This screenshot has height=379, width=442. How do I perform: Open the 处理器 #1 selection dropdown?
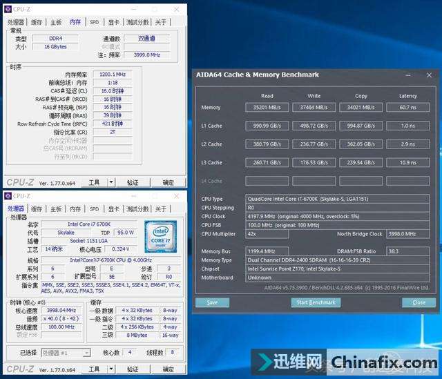pos(66,353)
